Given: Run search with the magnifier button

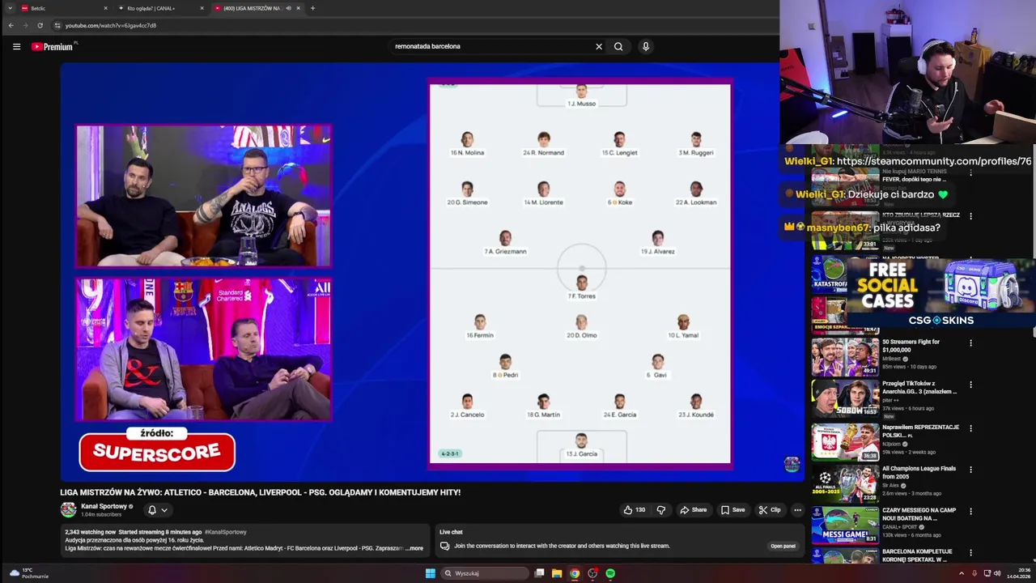Looking at the screenshot, I should point(618,47).
